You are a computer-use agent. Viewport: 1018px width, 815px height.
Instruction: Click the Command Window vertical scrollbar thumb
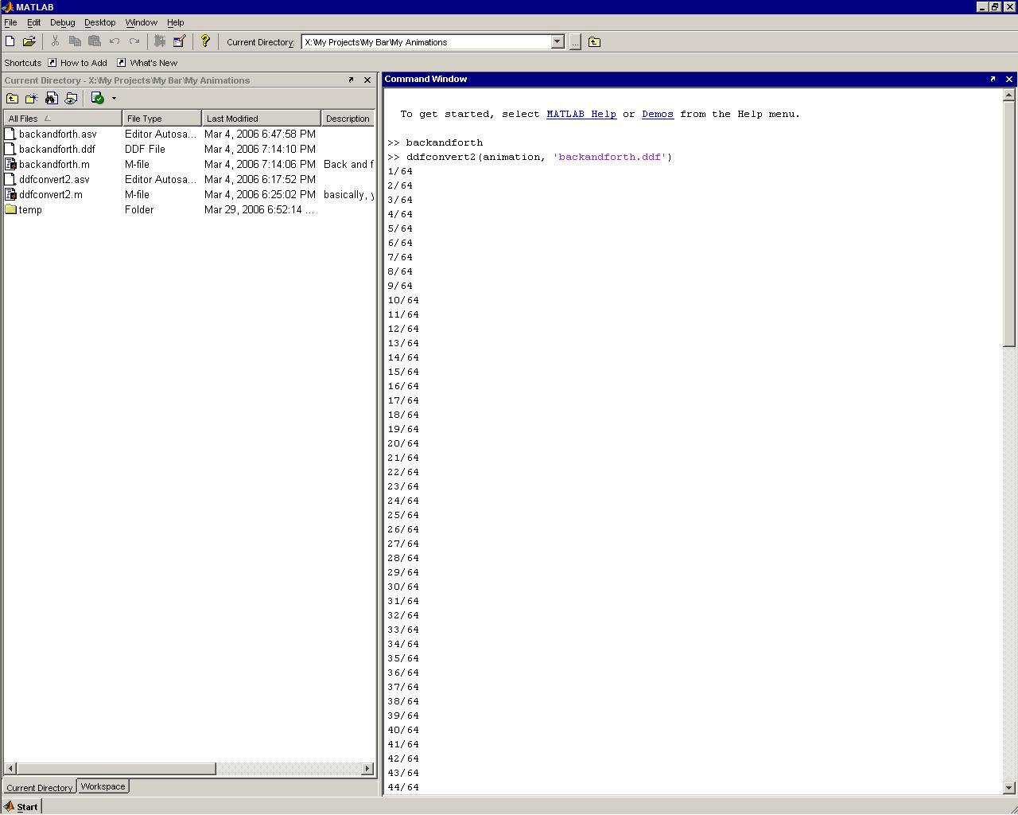coord(1009,224)
